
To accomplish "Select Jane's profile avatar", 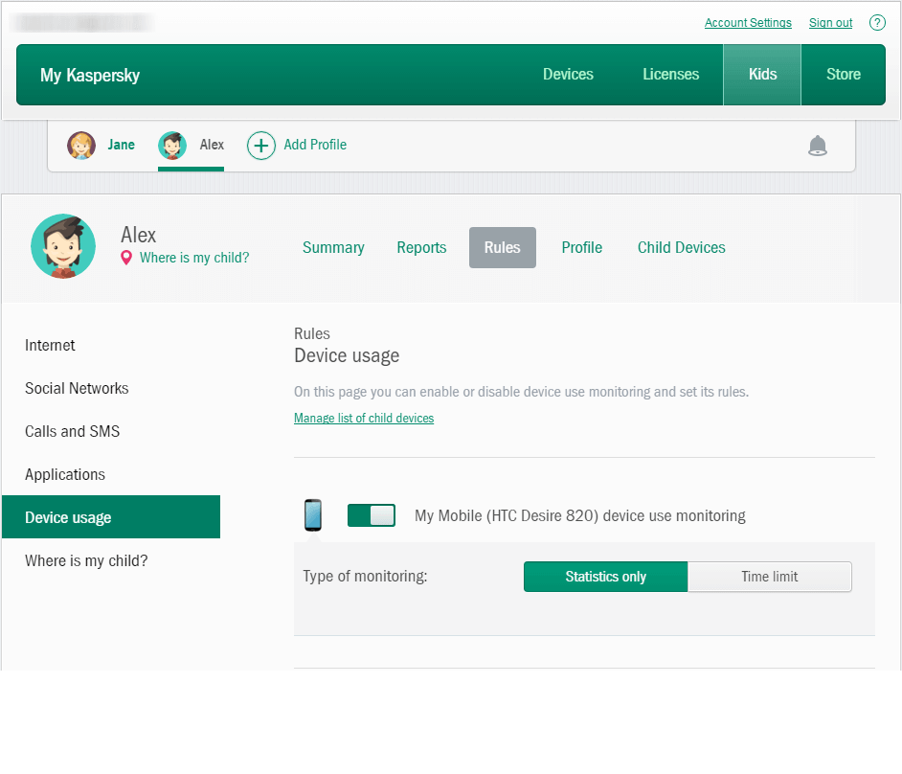I will pos(81,145).
